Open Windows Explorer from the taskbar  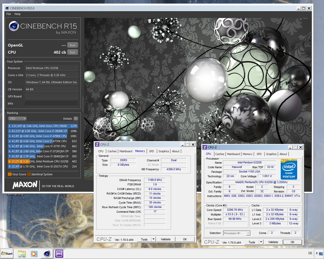(22, 254)
